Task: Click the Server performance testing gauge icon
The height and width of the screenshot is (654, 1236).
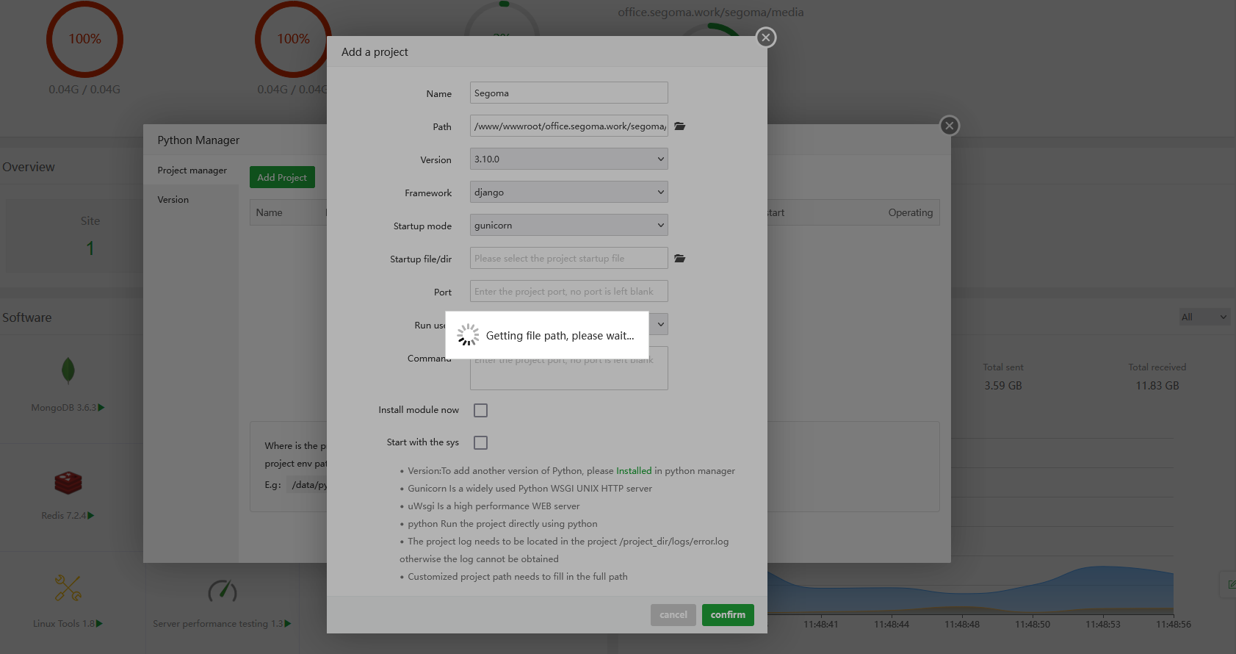Action: [x=223, y=590]
